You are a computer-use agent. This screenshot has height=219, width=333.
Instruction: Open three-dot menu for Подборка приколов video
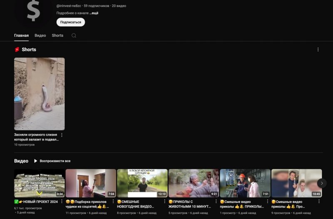[x=113, y=202]
